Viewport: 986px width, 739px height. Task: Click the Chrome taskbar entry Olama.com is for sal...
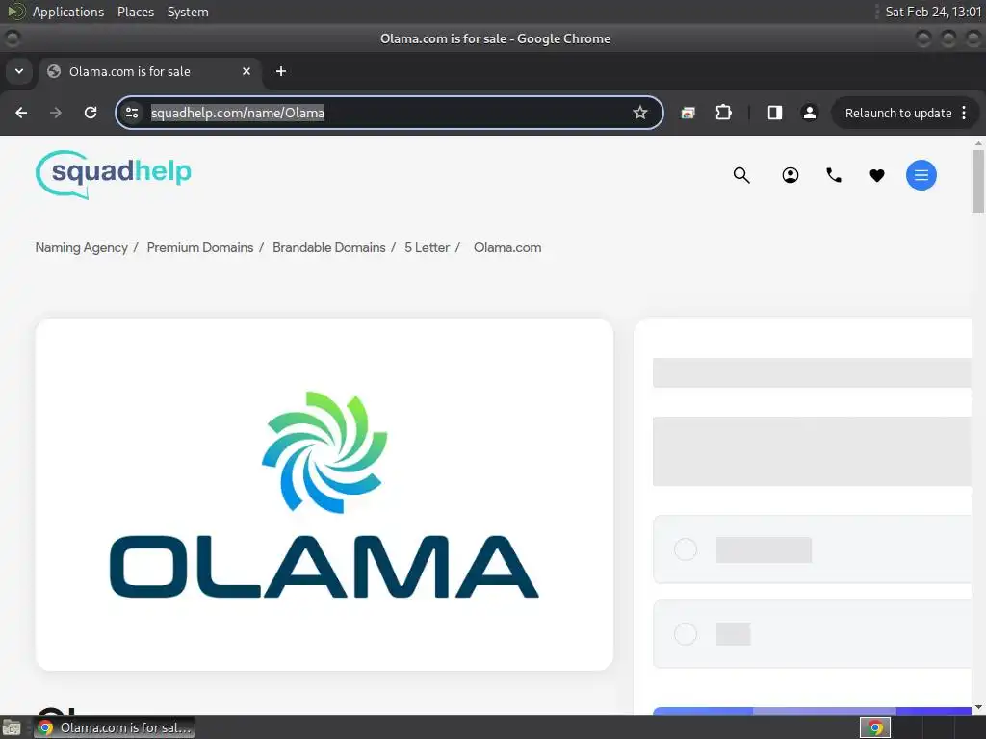[114, 727]
